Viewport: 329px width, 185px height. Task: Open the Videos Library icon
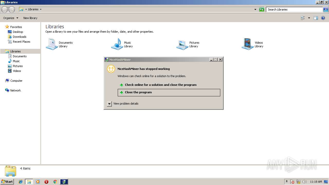[248, 44]
